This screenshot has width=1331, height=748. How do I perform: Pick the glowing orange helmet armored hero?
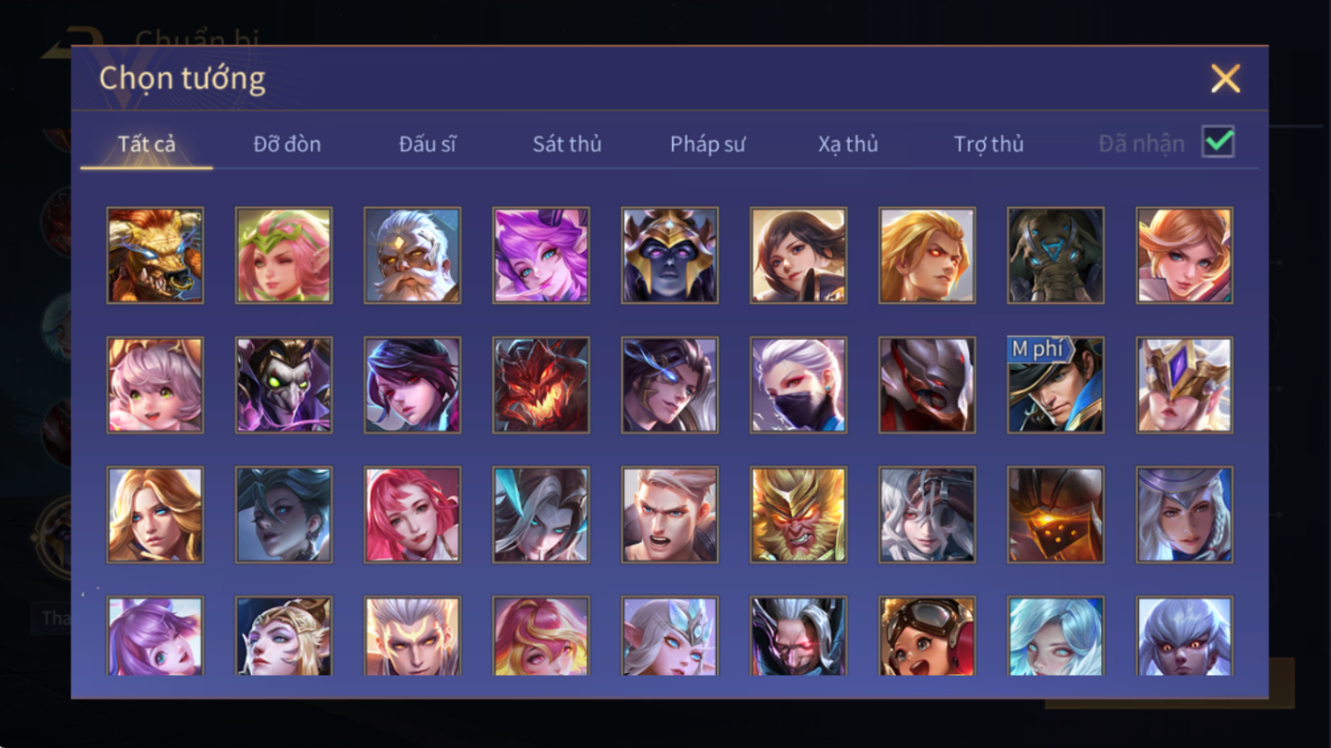pyautogui.click(x=1055, y=515)
